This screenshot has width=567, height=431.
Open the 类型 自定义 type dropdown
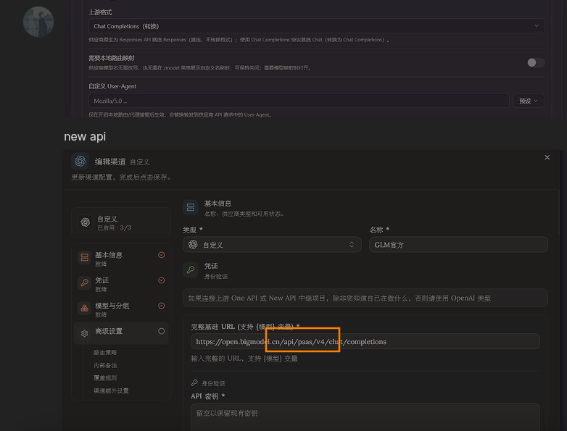(272, 245)
